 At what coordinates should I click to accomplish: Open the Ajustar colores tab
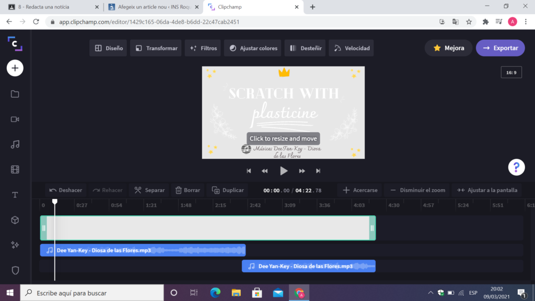253,48
